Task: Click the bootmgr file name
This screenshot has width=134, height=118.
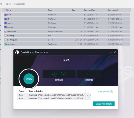Action: pos(11,36)
